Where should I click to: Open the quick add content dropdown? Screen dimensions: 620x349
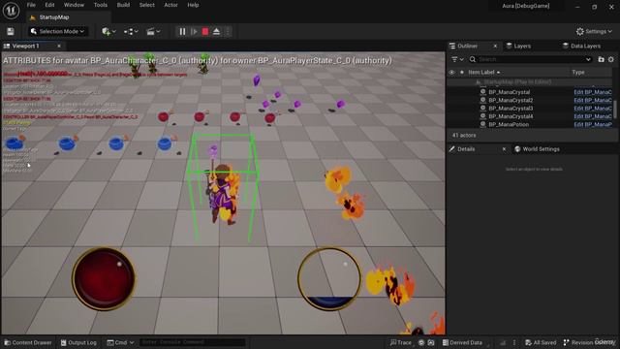(x=108, y=32)
